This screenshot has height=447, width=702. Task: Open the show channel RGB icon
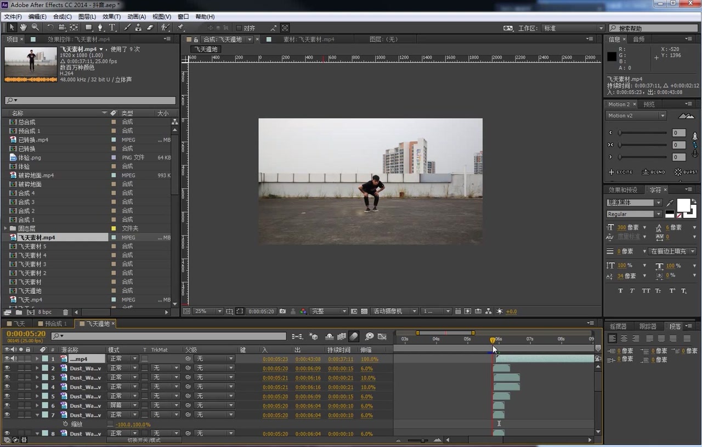pyautogui.click(x=303, y=311)
